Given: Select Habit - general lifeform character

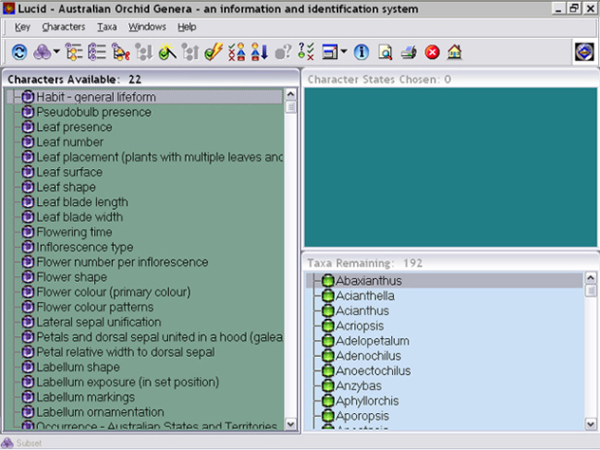Looking at the screenshot, I should (96, 97).
